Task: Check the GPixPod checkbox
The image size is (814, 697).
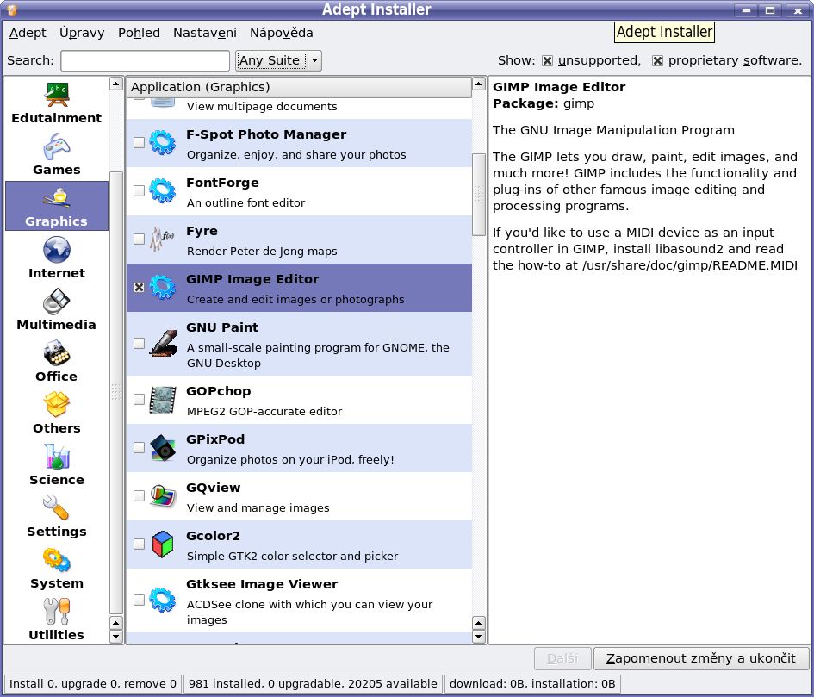Action: click(140, 448)
